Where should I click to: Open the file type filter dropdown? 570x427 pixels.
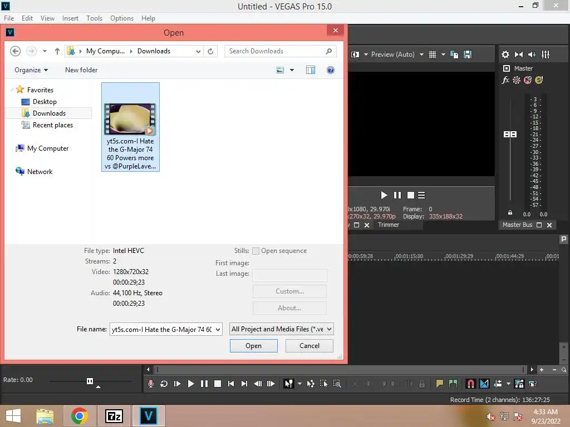[x=329, y=329]
